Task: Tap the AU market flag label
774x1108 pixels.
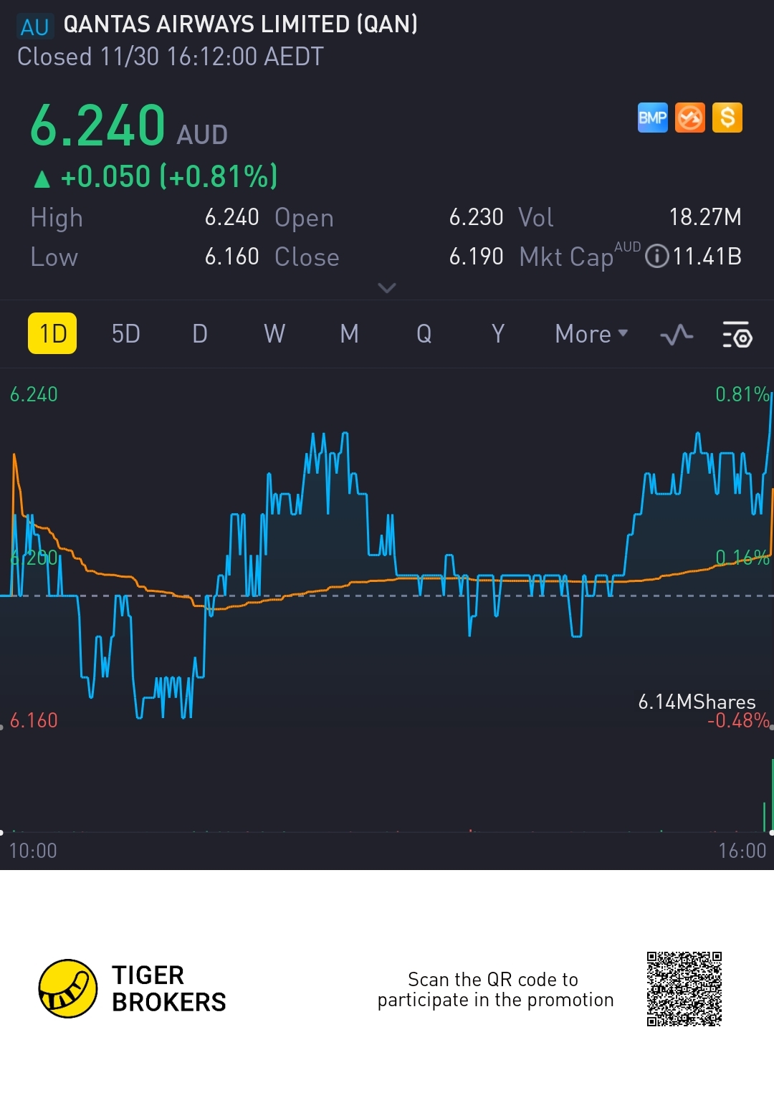Action: pyautogui.click(x=34, y=27)
